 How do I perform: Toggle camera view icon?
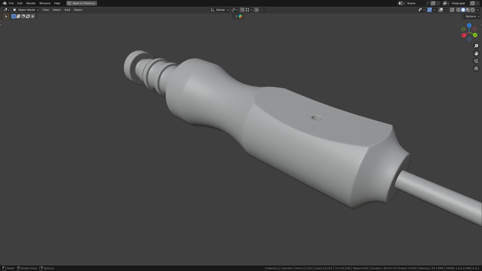pyautogui.click(x=476, y=61)
